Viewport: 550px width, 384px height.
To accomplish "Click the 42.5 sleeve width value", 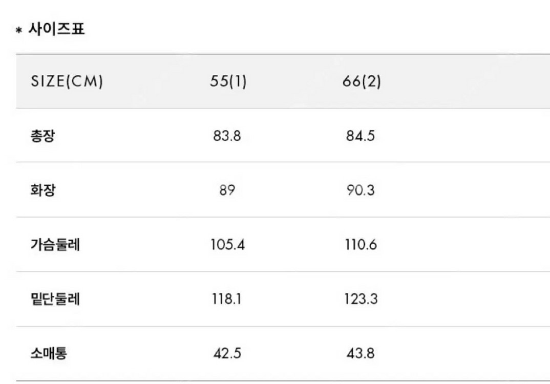I will [x=227, y=353].
